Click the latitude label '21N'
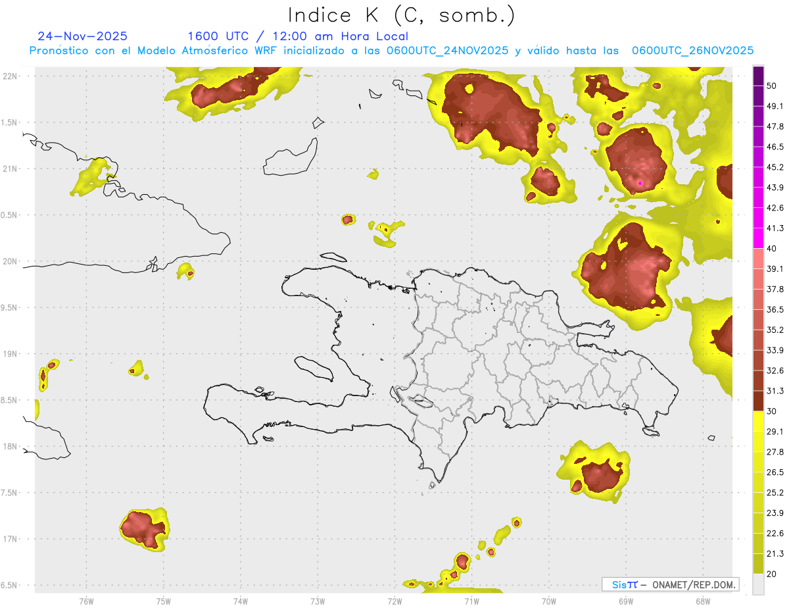This screenshot has height=610, width=789. [11, 168]
